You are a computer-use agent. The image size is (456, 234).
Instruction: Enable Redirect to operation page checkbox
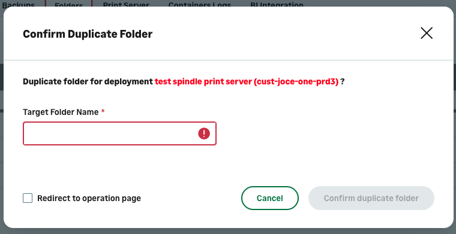(x=28, y=198)
